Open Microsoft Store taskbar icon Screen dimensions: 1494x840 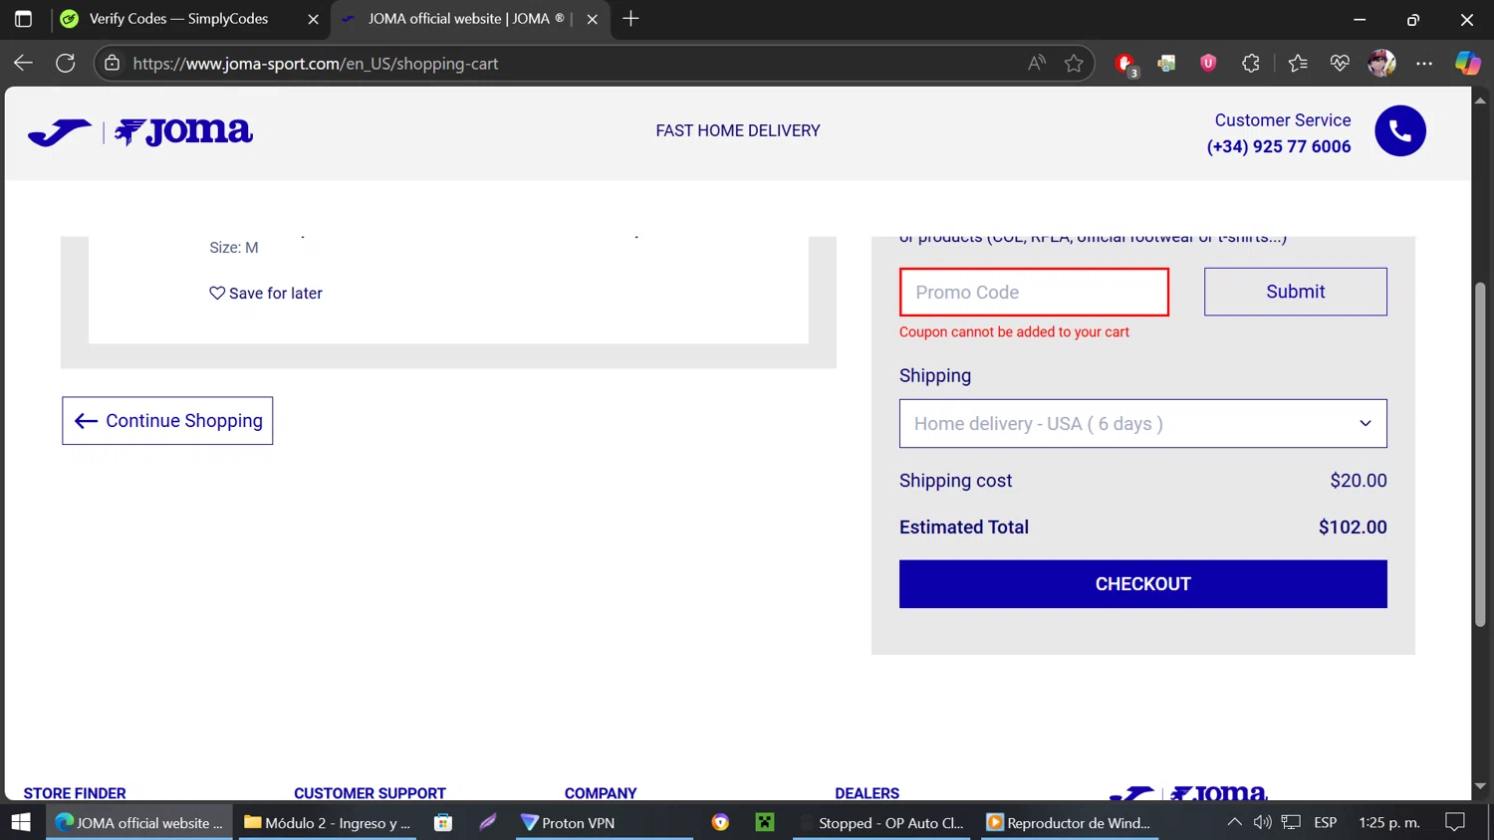443,823
